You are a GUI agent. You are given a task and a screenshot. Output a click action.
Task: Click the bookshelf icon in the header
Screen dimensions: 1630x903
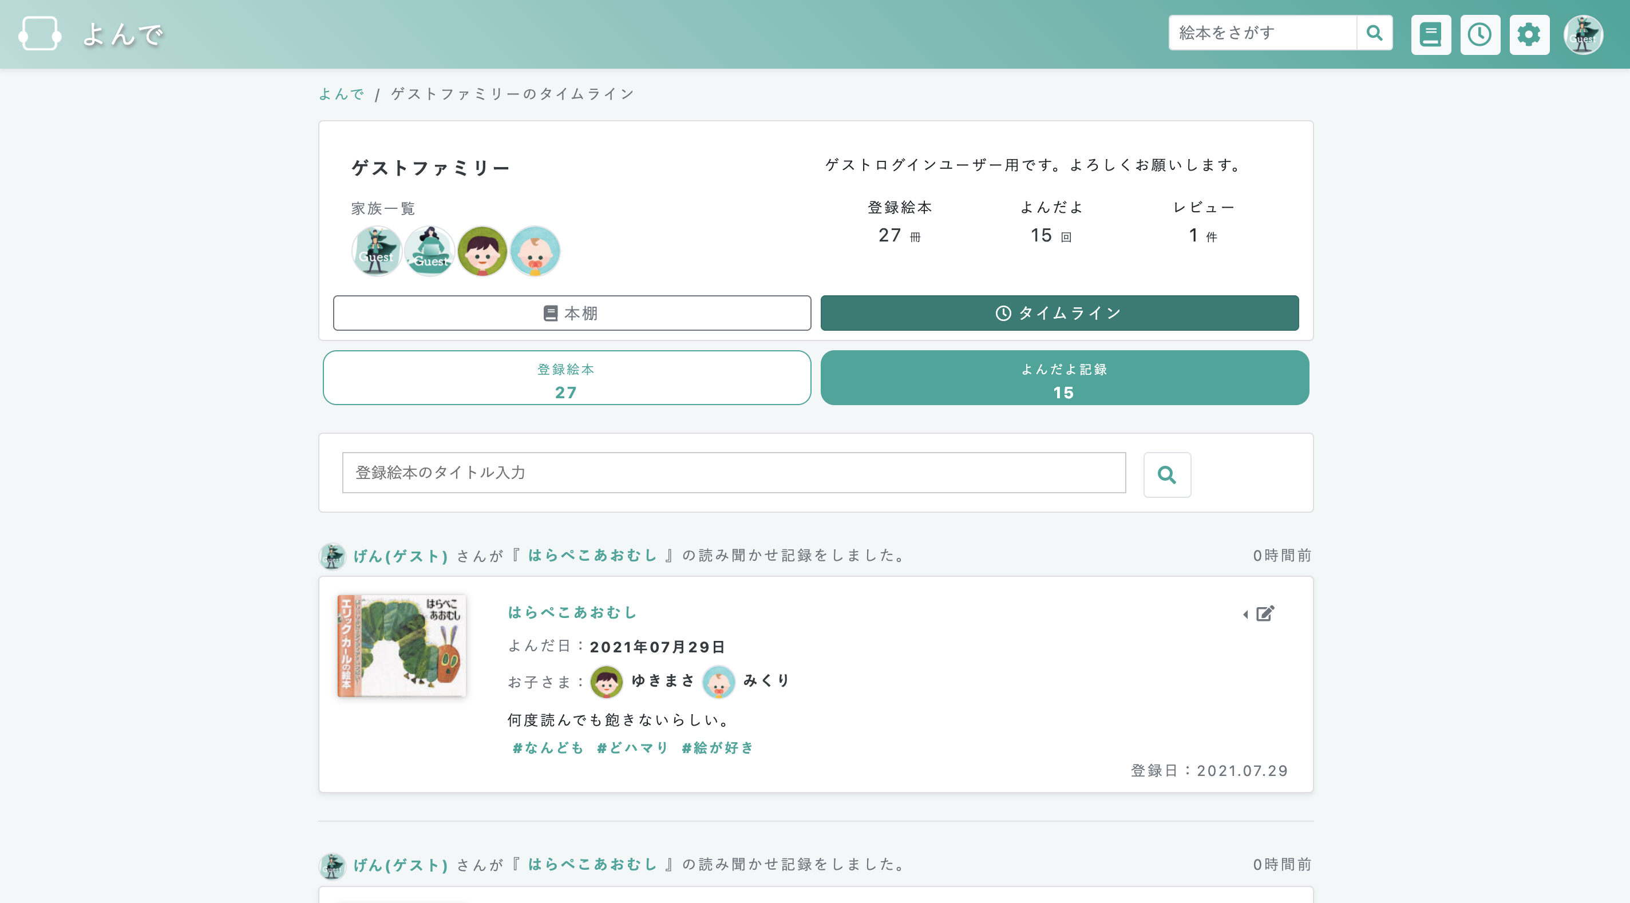click(x=1431, y=35)
